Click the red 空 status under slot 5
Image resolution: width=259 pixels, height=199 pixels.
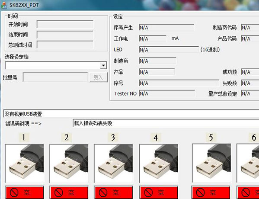click(211, 193)
